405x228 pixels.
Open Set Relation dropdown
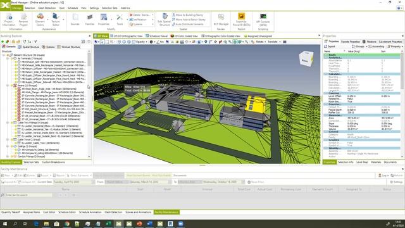click(x=142, y=20)
